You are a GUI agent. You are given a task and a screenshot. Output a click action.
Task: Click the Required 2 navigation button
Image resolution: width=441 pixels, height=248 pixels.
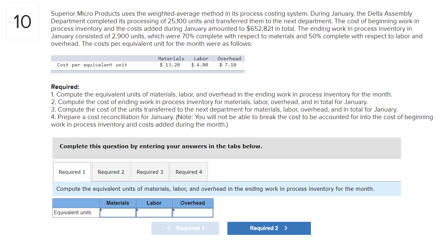coord(269,228)
